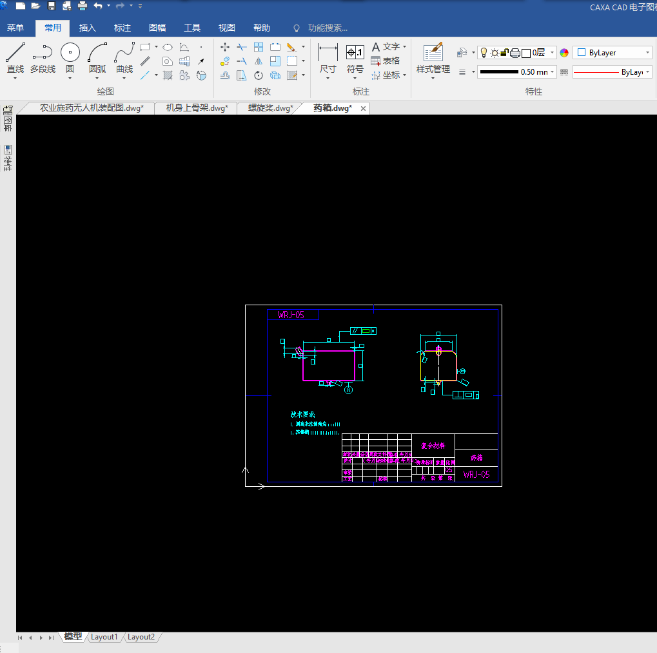Viewport: 657px width, 653px height.
Task: Choose the mirror tool
Action: click(259, 61)
